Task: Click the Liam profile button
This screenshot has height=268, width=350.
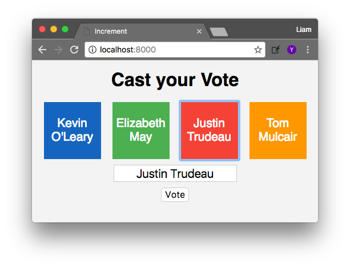Action: (304, 30)
